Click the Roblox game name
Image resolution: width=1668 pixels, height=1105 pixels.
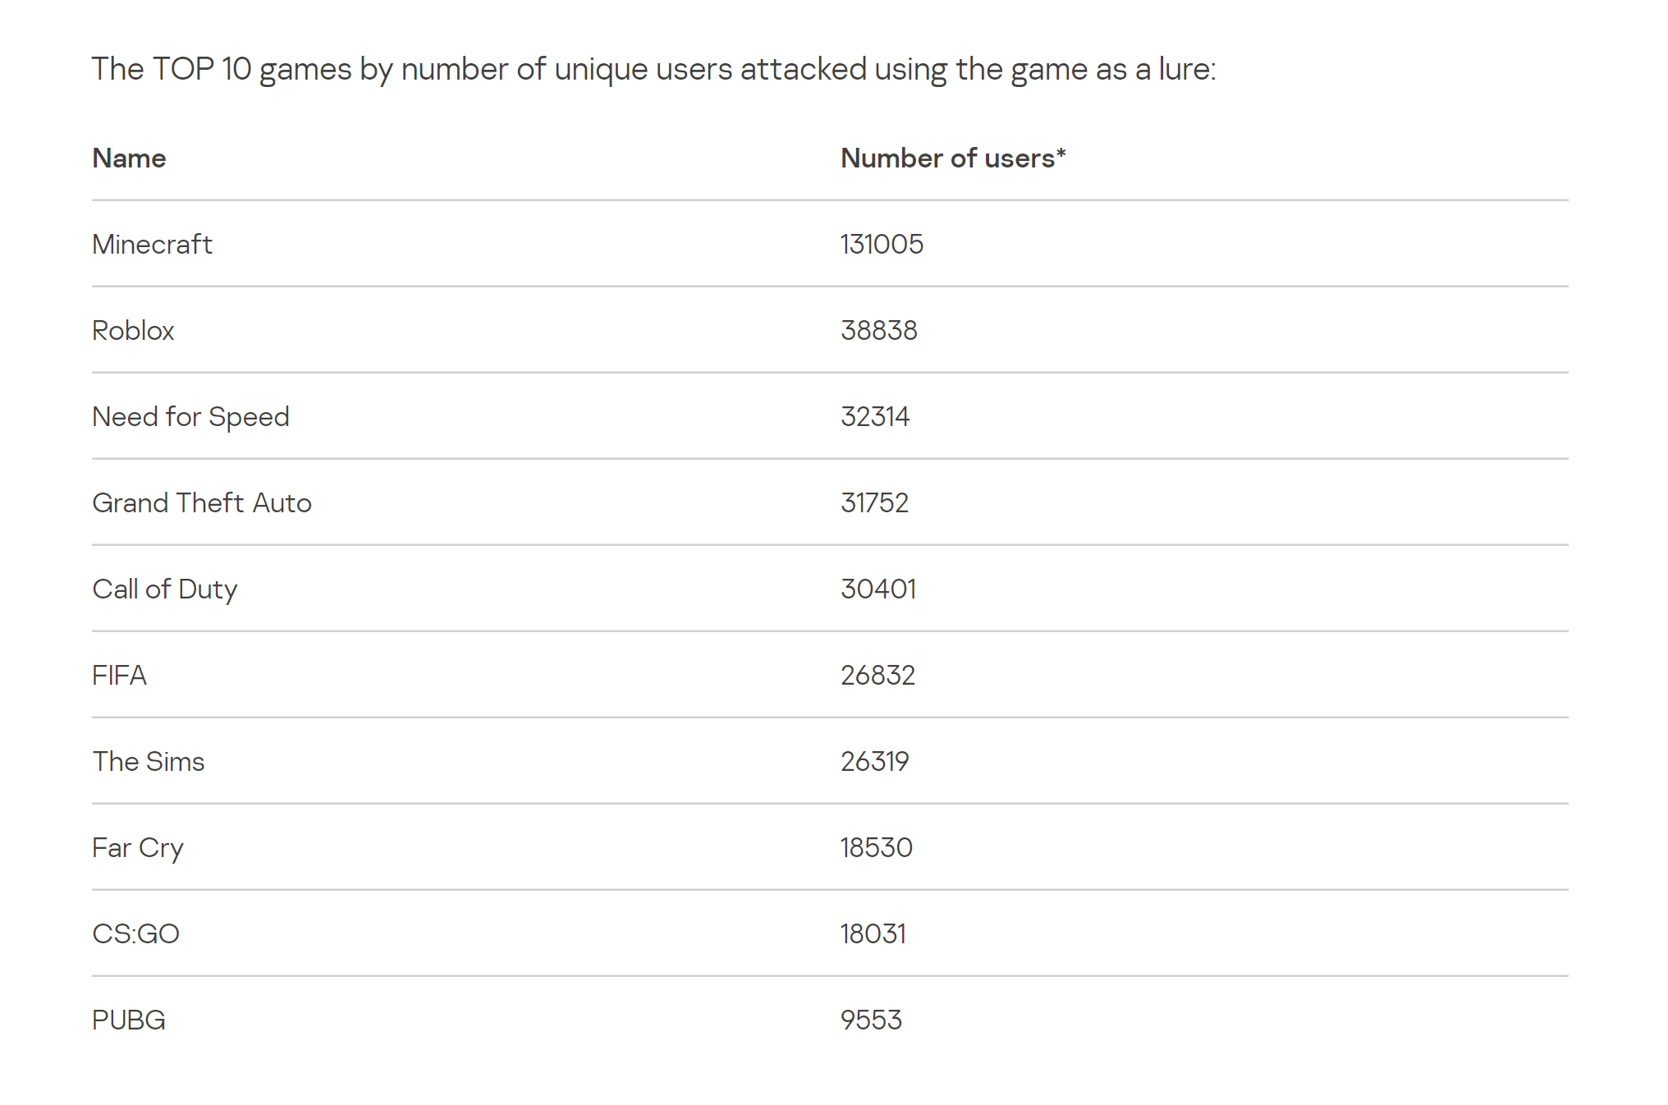pyautogui.click(x=133, y=330)
